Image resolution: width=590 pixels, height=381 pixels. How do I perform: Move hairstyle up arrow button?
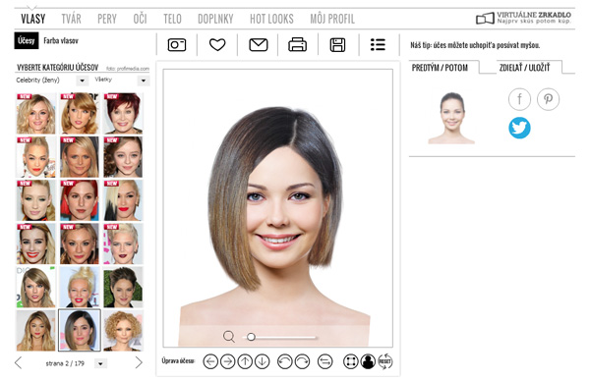[x=245, y=361]
